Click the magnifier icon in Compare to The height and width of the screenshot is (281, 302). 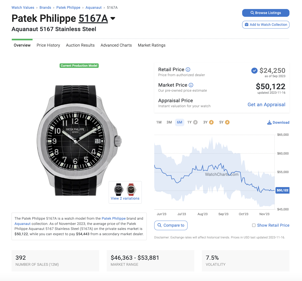[x=160, y=225]
